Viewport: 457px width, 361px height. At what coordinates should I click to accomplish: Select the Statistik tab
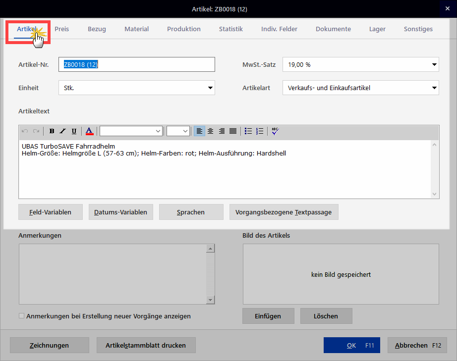click(x=231, y=29)
